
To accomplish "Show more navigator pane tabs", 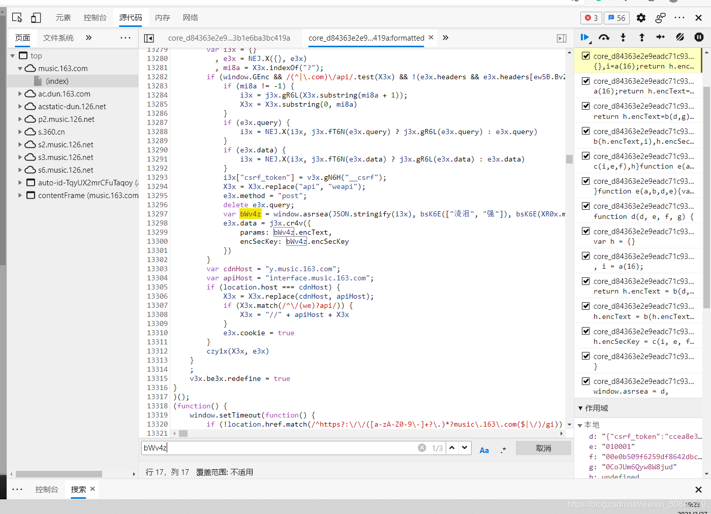I will pyautogui.click(x=89, y=38).
